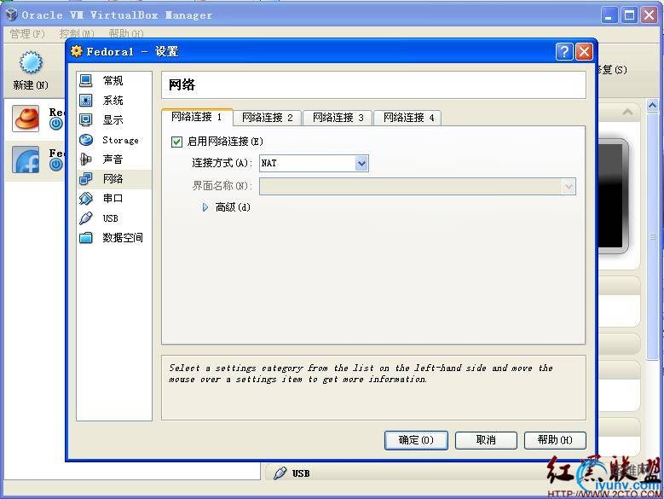This screenshot has width=664, height=499.
Task: Select the 显示 display settings icon
Action: (x=86, y=120)
